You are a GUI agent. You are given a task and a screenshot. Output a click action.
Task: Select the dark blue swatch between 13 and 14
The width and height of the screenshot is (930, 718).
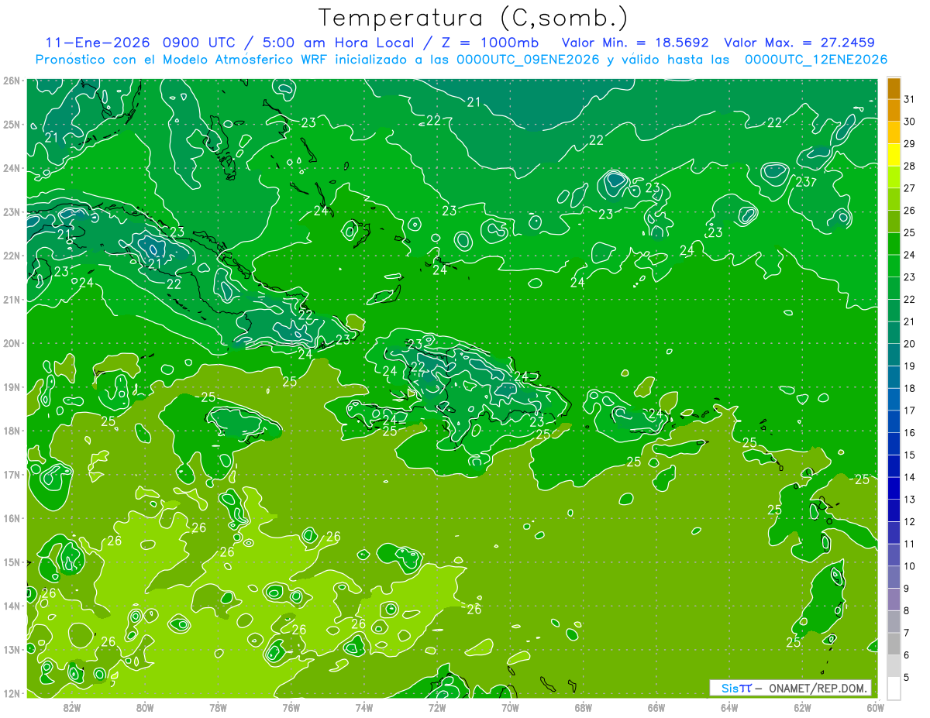click(x=894, y=488)
